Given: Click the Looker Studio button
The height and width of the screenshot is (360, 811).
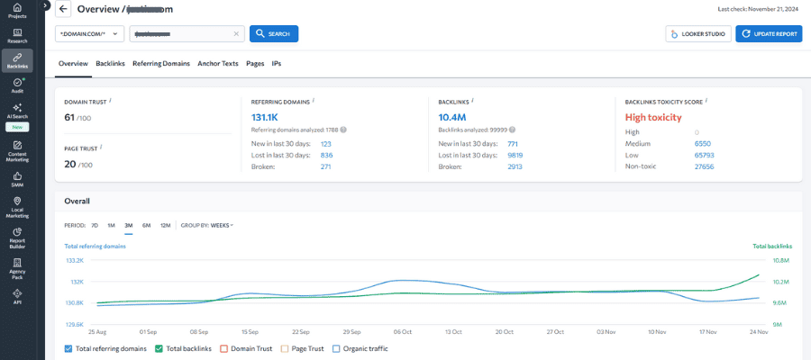Looking at the screenshot, I should tap(697, 33).
